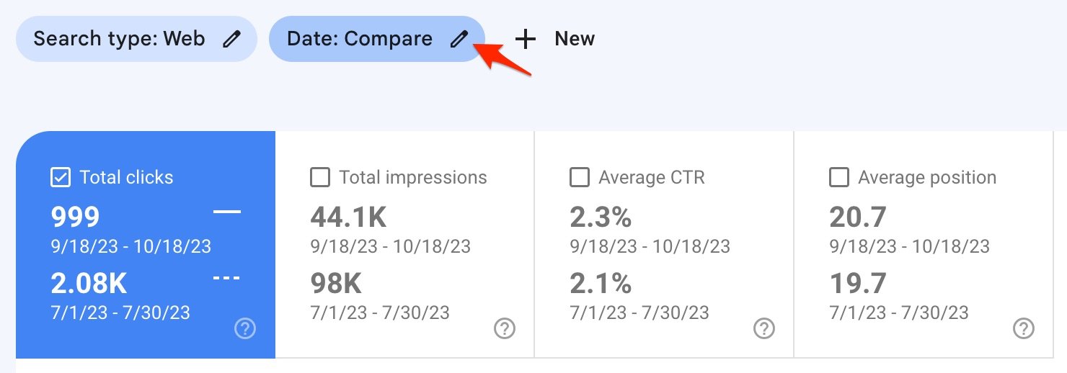This screenshot has width=1067, height=373.
Task: Open help icon on Total impressions card
Action: pos(505,329)
